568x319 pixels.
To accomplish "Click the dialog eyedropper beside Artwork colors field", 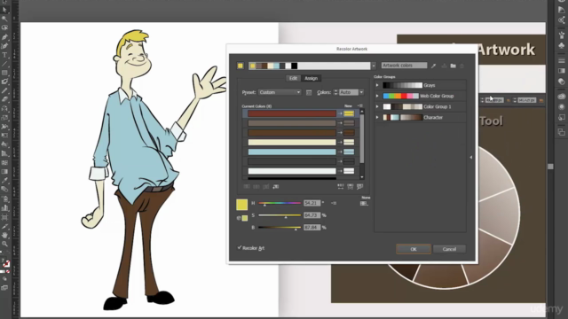I will point(433,66).
